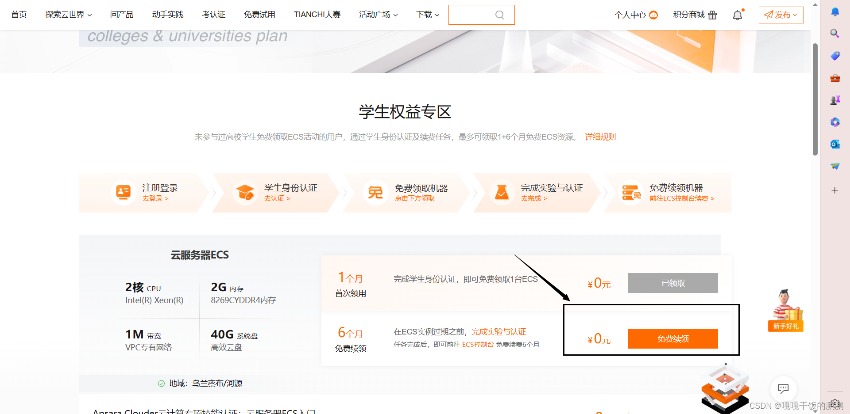Open Edge sidebar toolbox icon
Image resolution: width=850 pixels, height=414 pixels.
[x=835, y=78]
